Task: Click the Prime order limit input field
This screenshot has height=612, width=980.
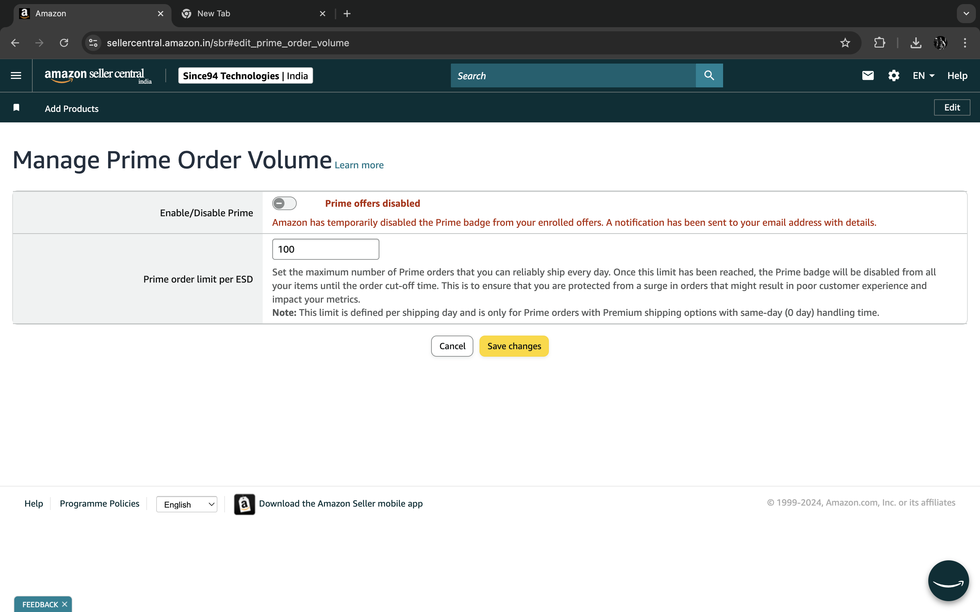Action: [326, 249]
